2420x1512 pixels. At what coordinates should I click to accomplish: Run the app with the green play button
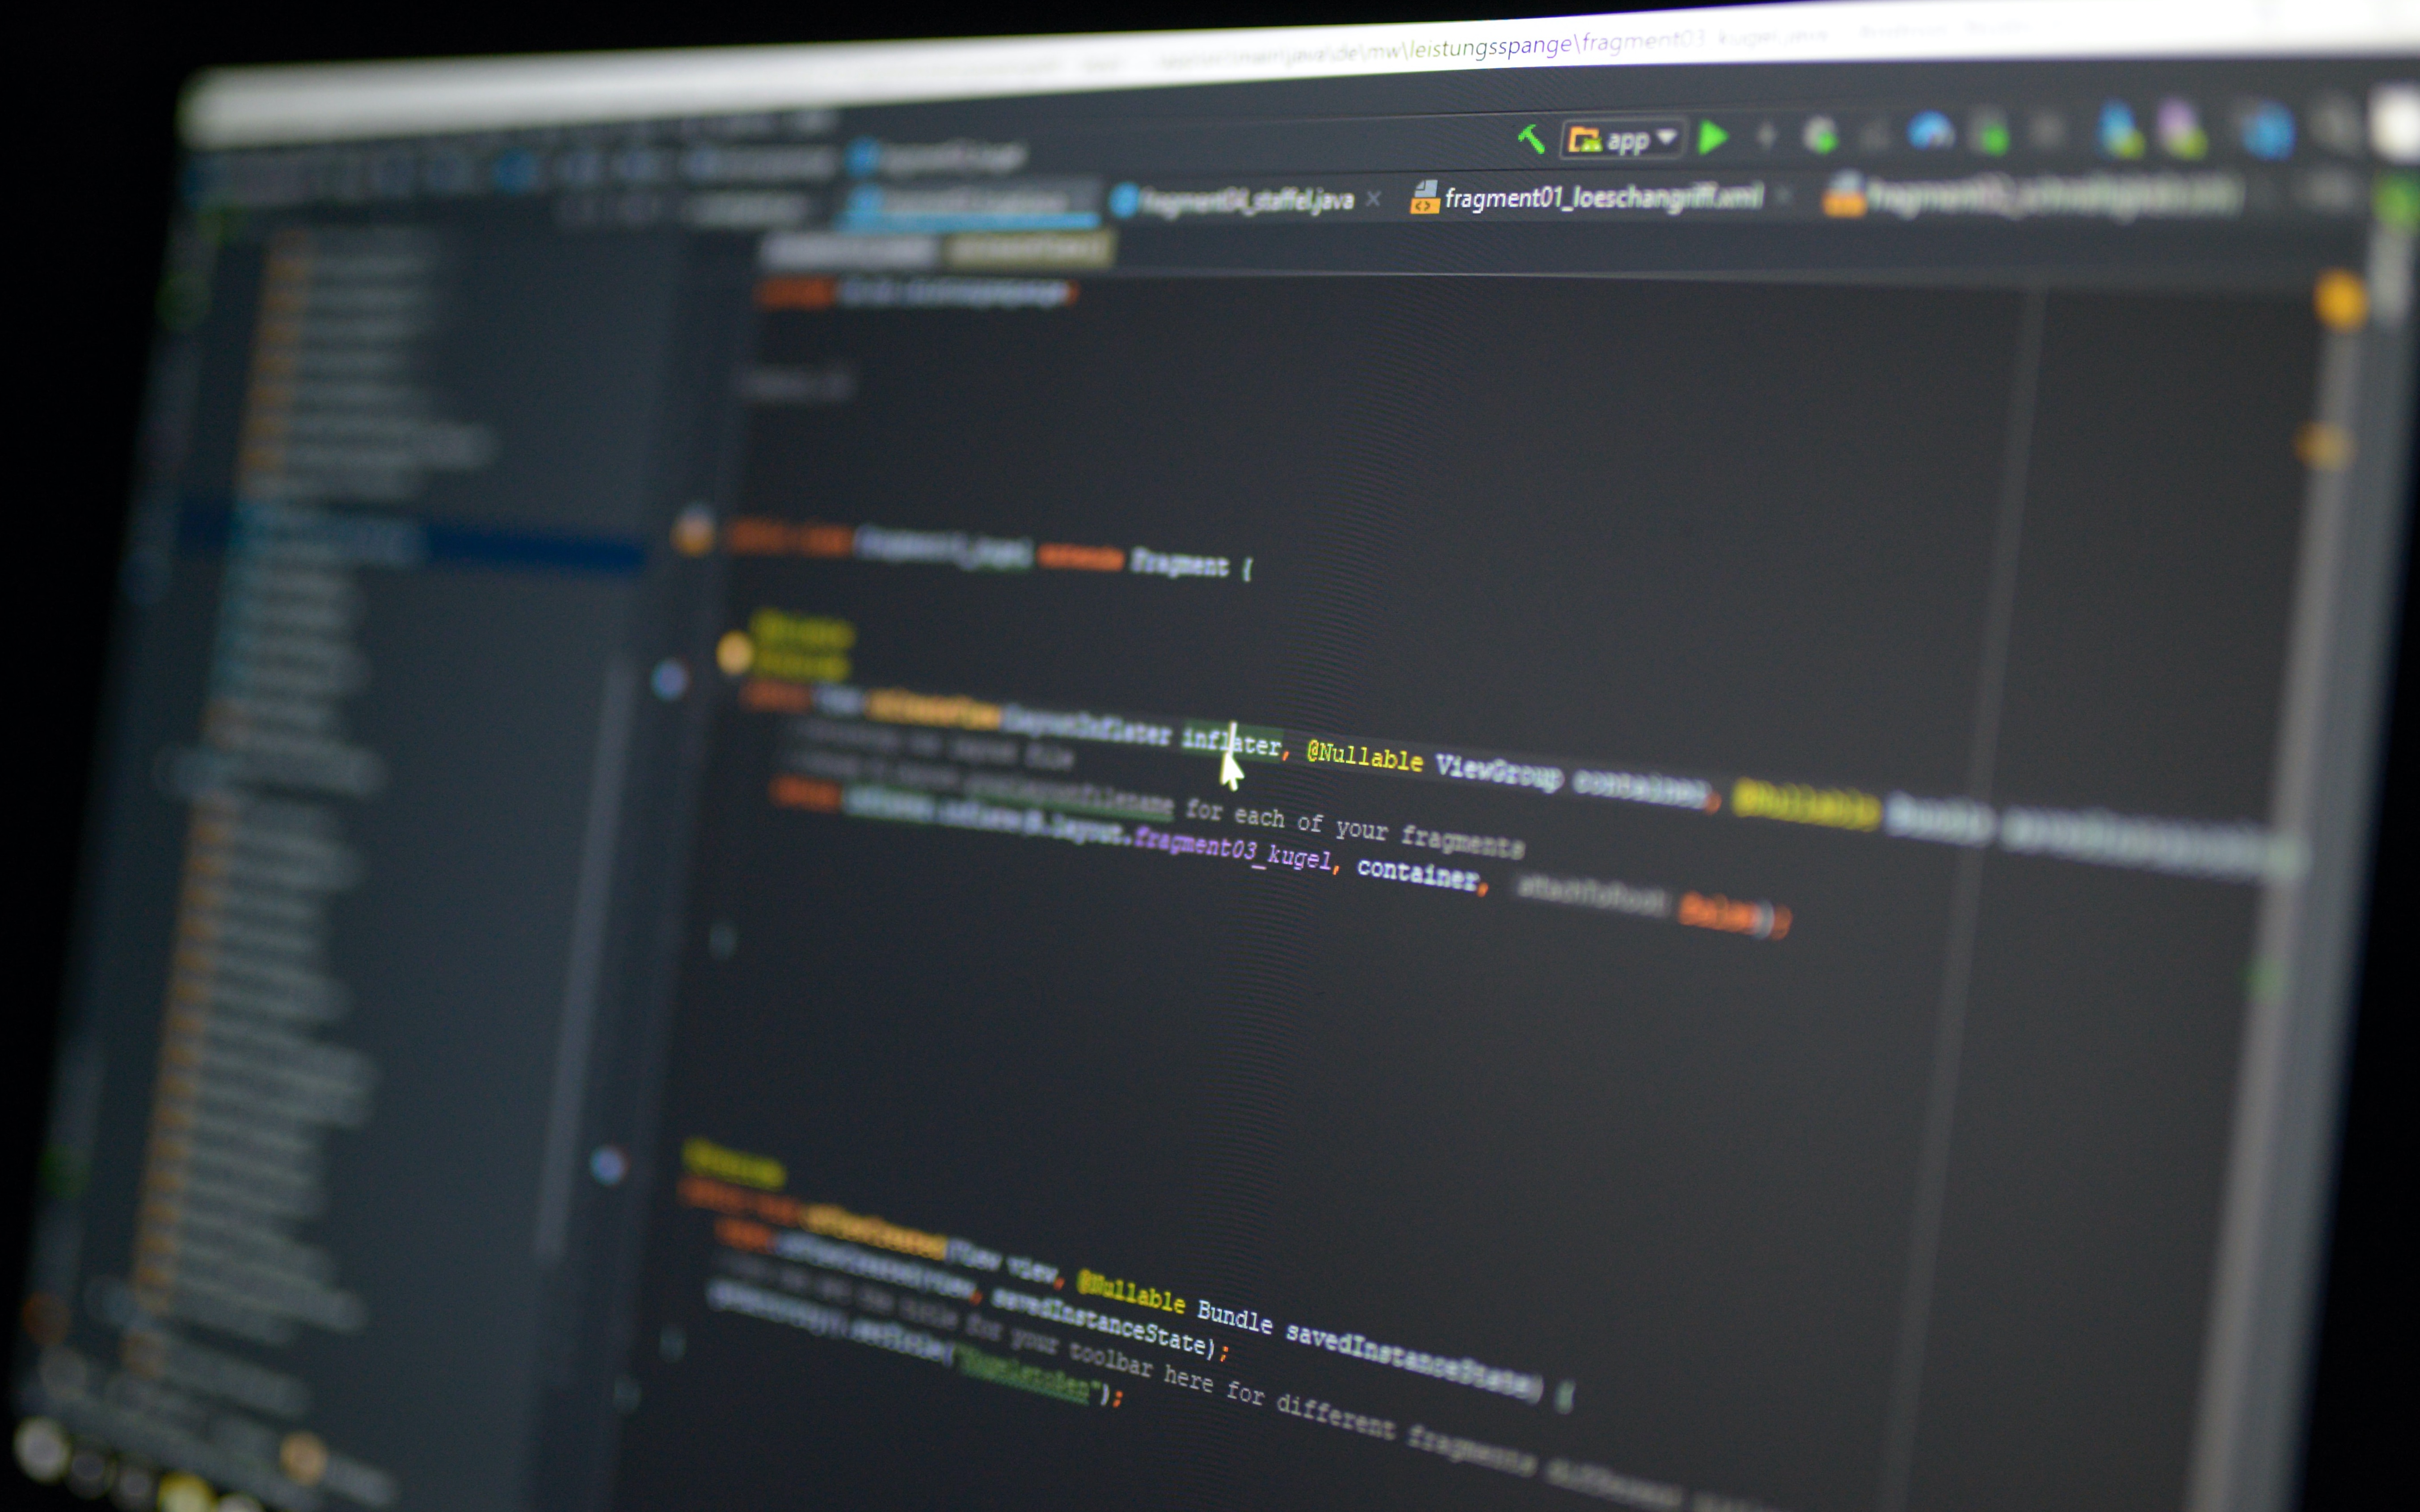coord(1713,137)
